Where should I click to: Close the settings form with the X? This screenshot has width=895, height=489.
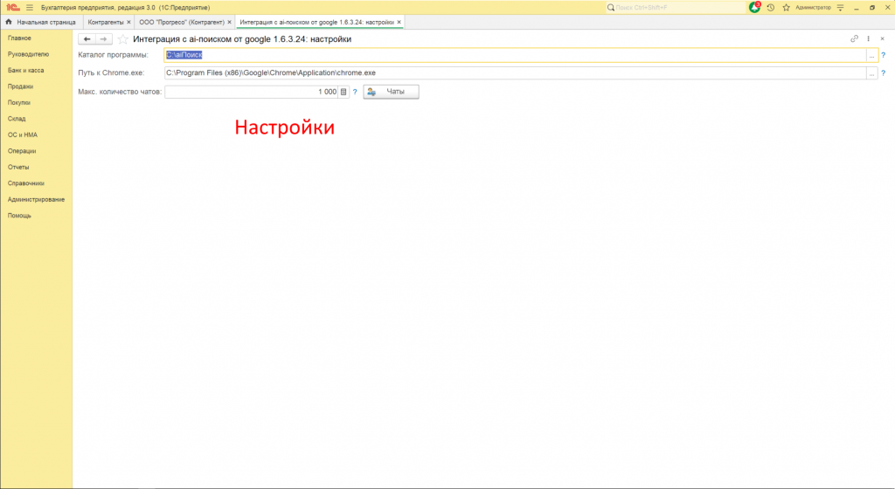tap(883, 38)
